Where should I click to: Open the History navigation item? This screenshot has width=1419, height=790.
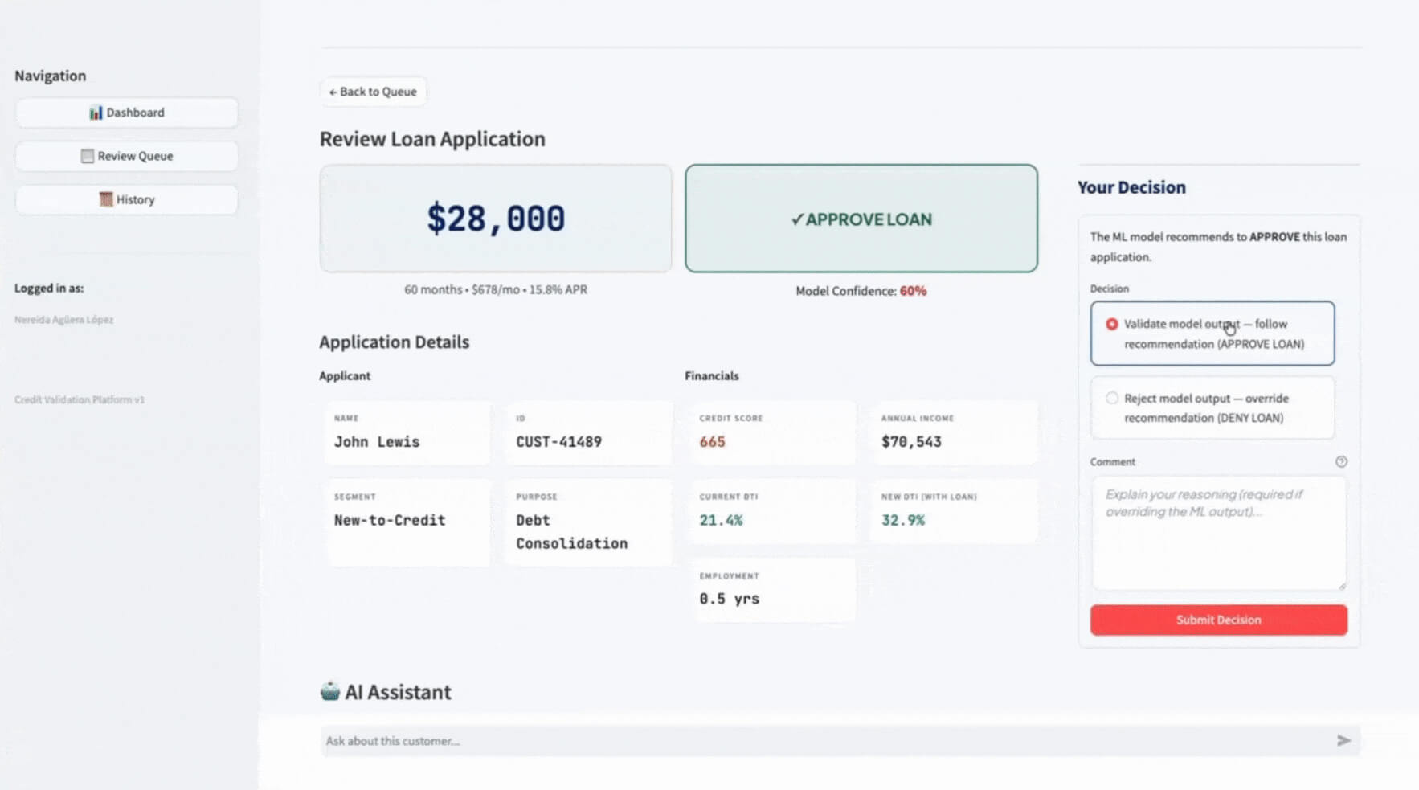click(127, 199)
